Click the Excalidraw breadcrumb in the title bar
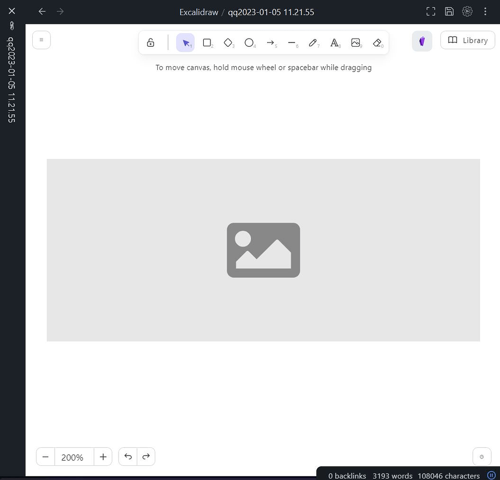Screen dimensions: 500x480 click(x=199, y=12)
